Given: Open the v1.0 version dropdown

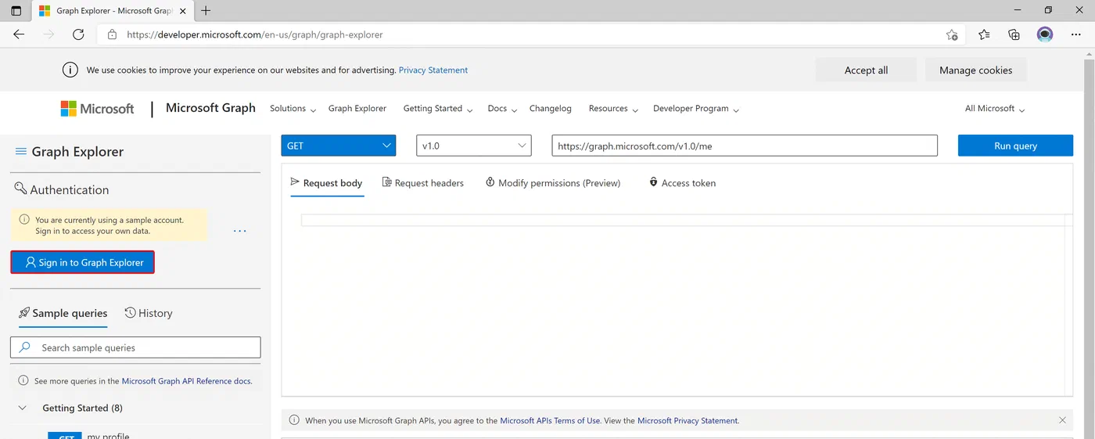Looking at the screenshot, I should [x=474, y=146].
